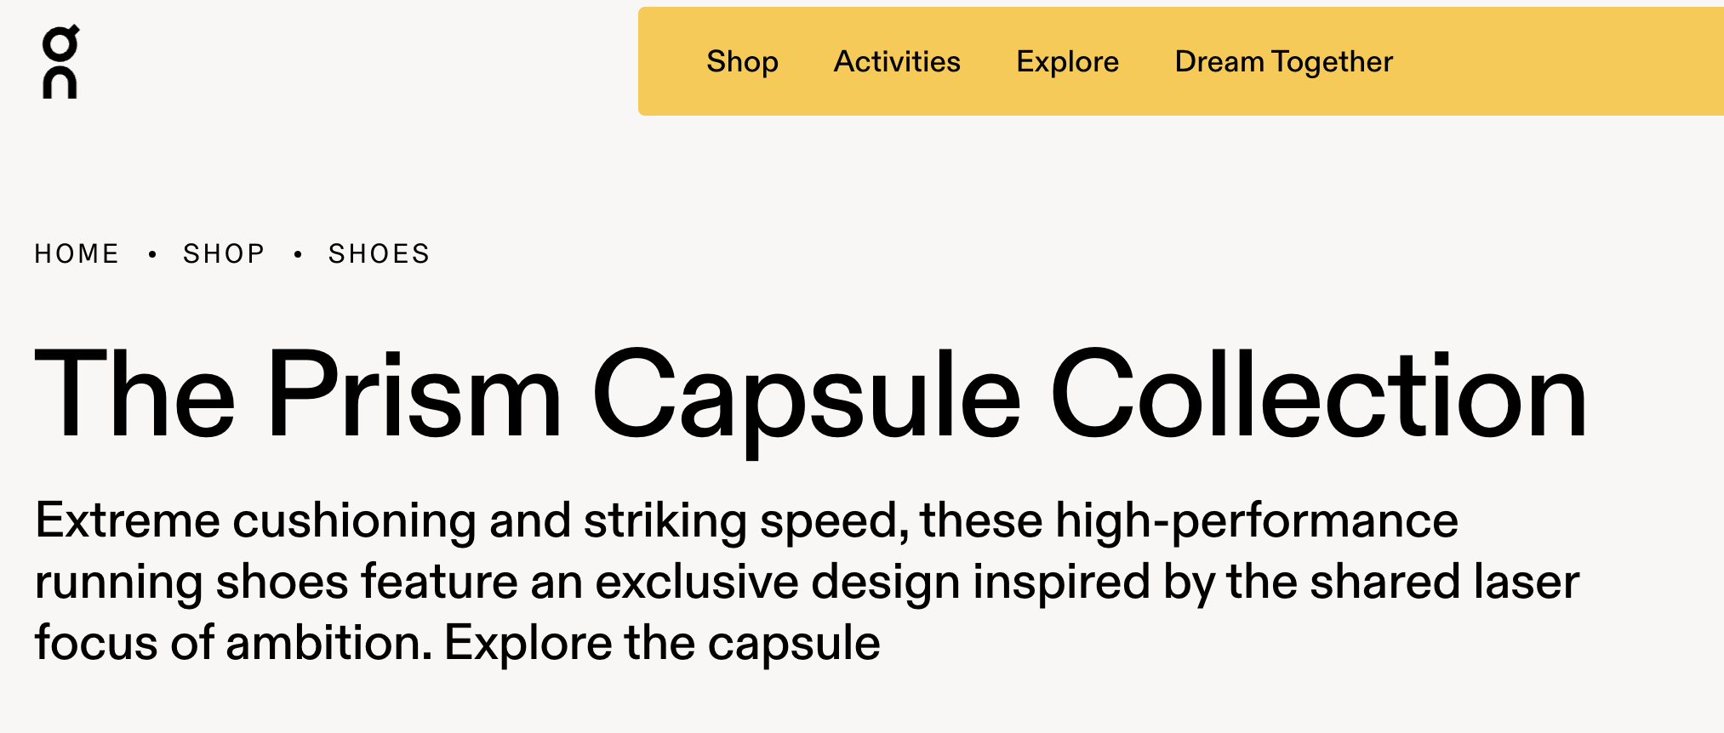1724x733 pixels.
Task: Click the "high-performance" word in the description
Action: (x=1257, y=520)
